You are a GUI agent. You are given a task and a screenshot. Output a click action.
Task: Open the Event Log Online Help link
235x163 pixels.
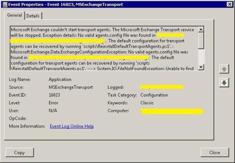72,126
